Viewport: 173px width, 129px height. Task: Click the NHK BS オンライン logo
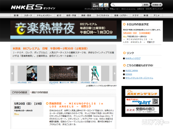tap(33, 7)
